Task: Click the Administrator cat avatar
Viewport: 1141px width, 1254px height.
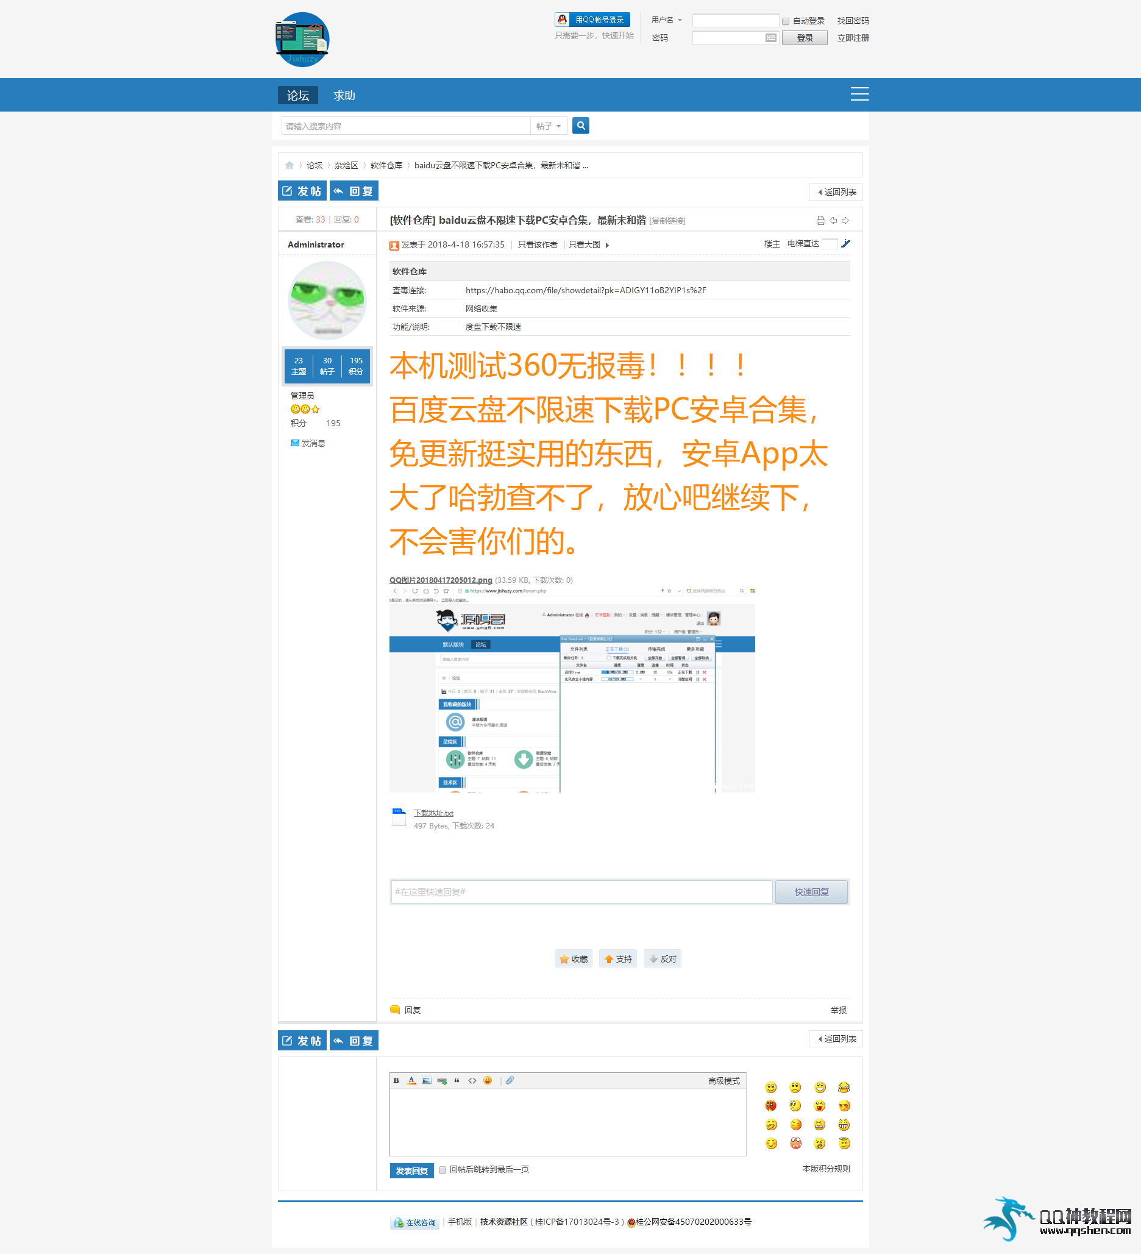Action: [327, 300]
